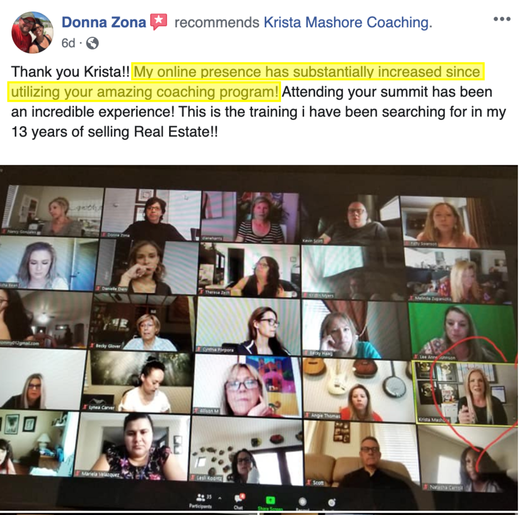Image resolution: width=520 pixels, height=515 pixels.
Task: Open the three-dot post options menu
Action: tap(502, 19)
